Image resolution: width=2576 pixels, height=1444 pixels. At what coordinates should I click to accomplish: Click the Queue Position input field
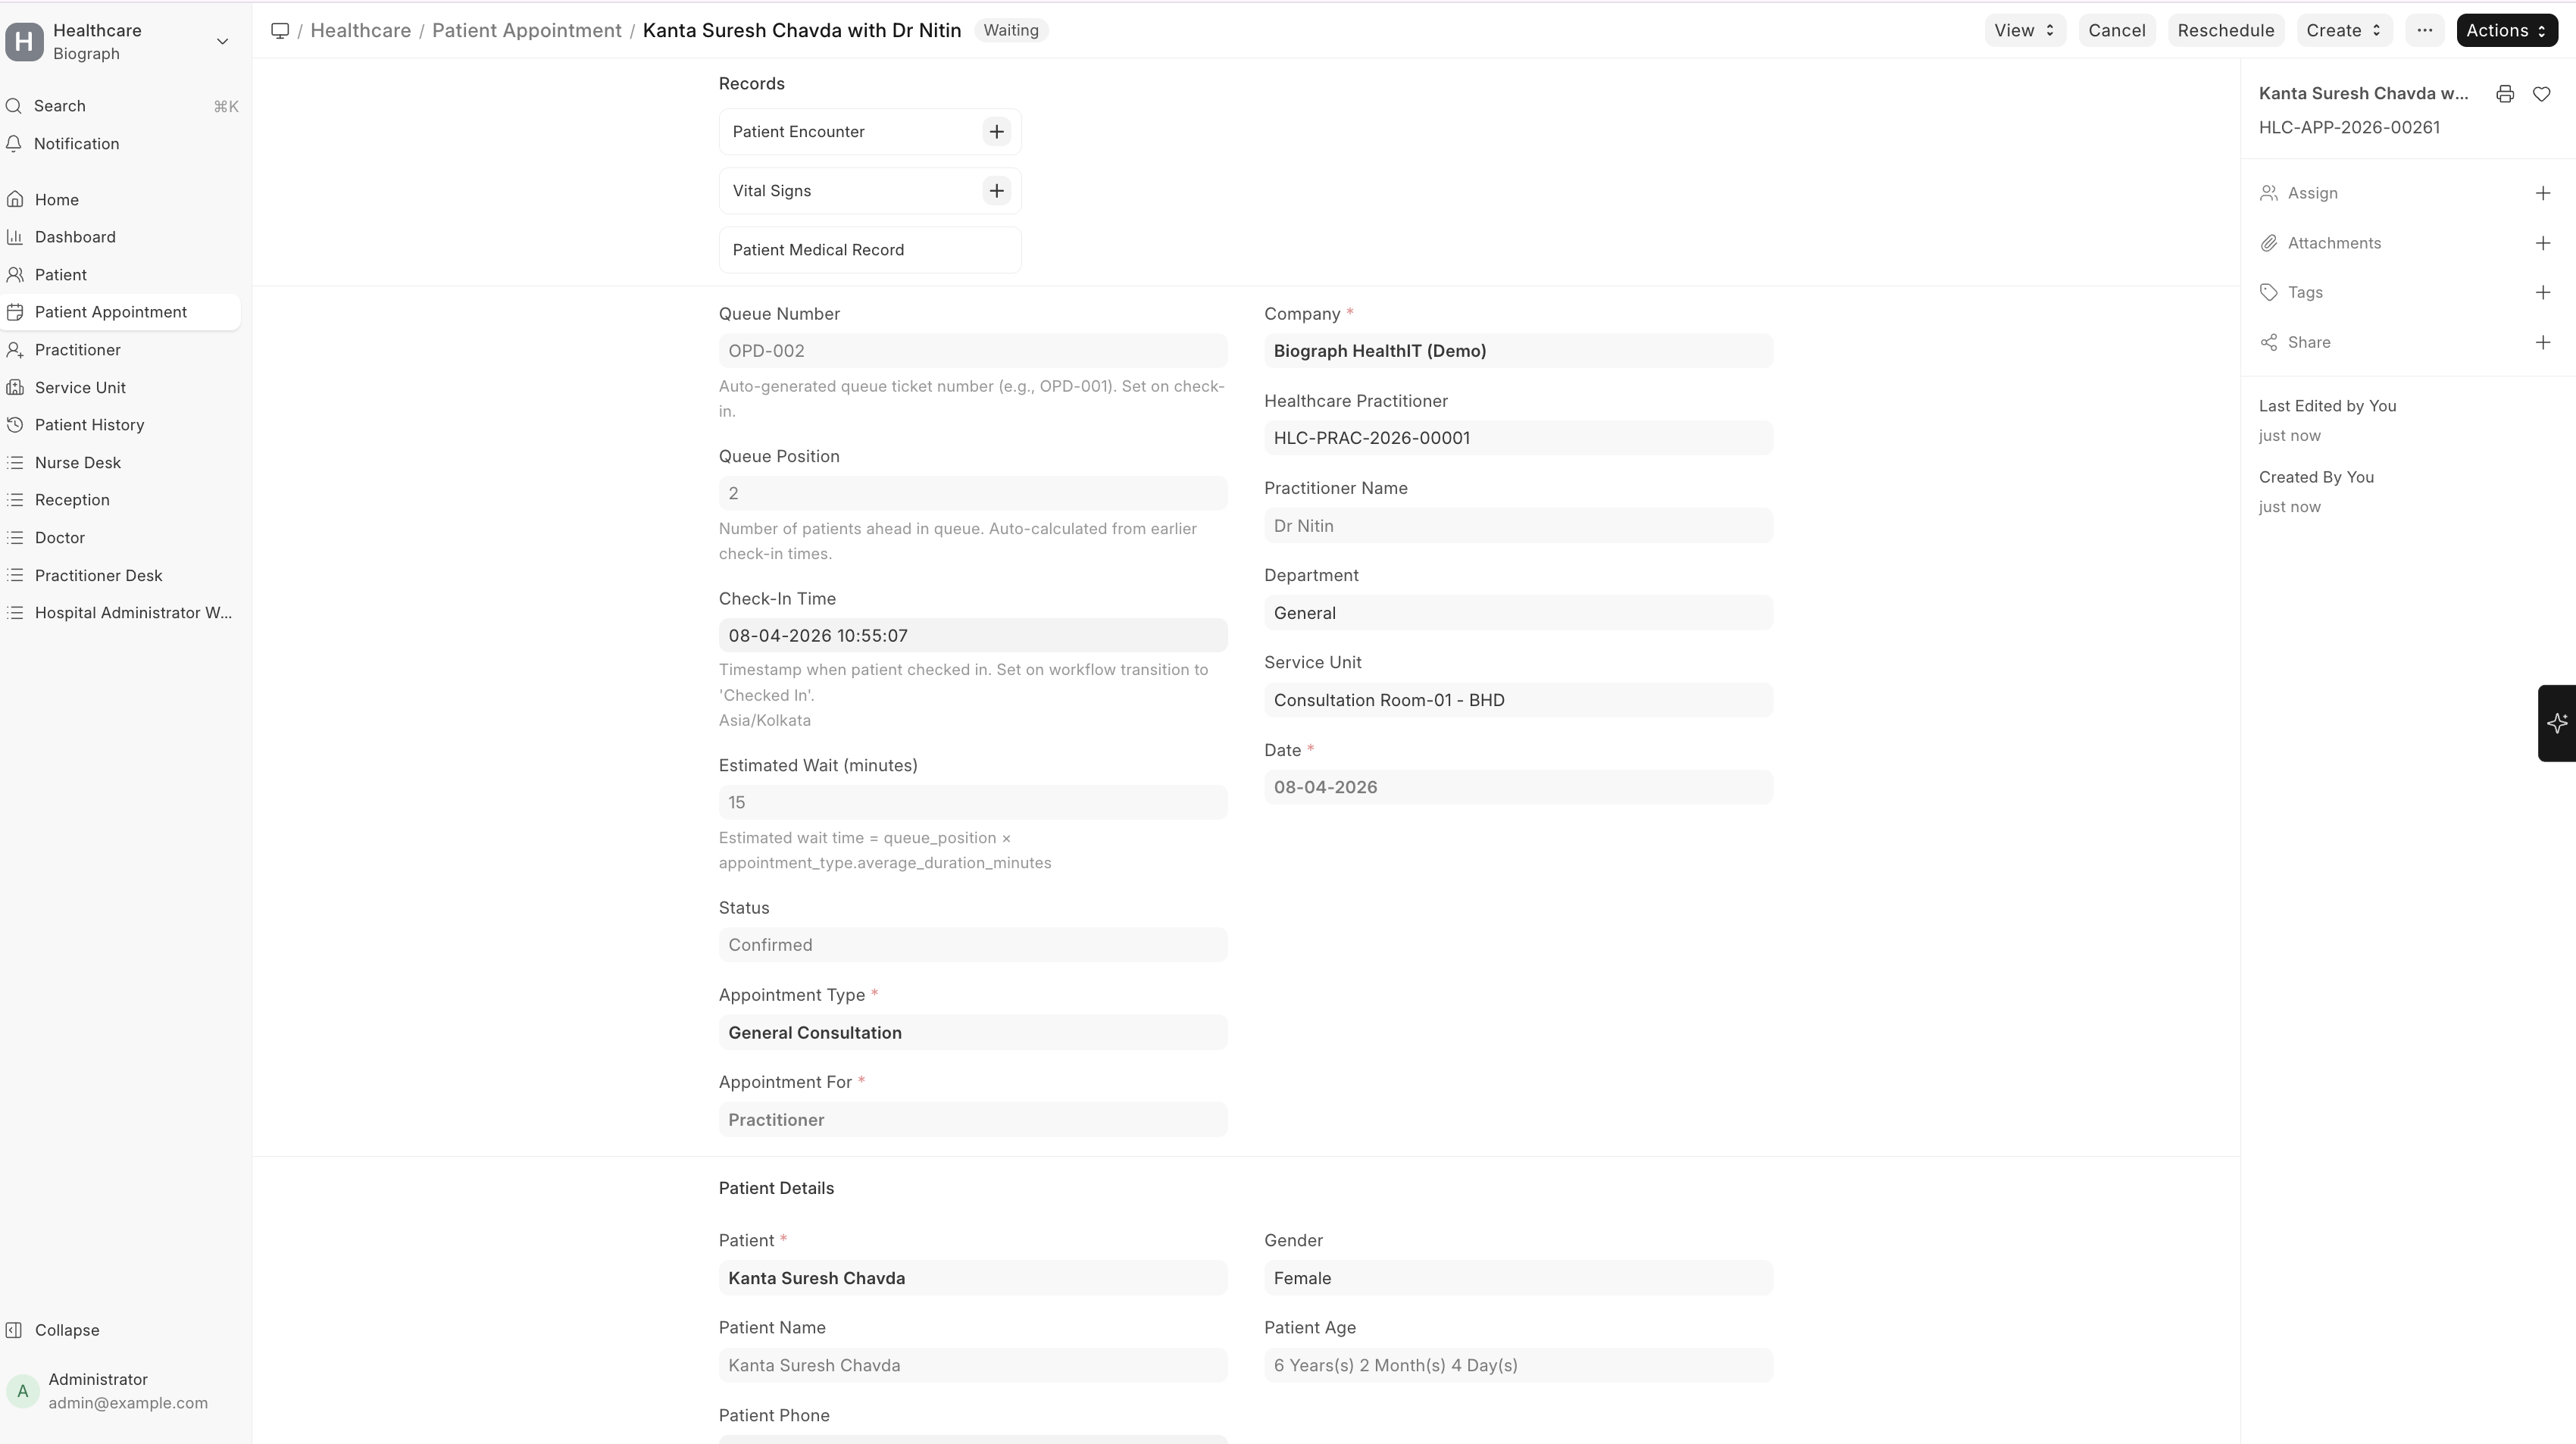click(971, 492)
